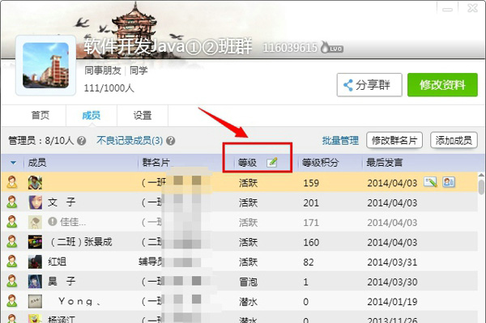The image size is (486, 323).
Task: Click the member list scrollbar thumb
Action: tap(481, 187)
